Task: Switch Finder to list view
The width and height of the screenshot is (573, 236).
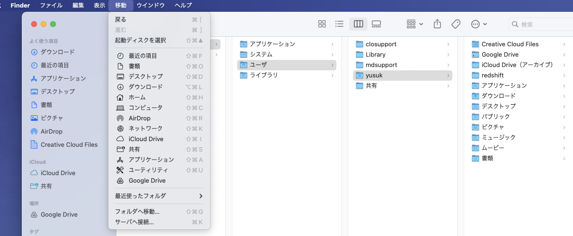Action: tap(339, 24)
